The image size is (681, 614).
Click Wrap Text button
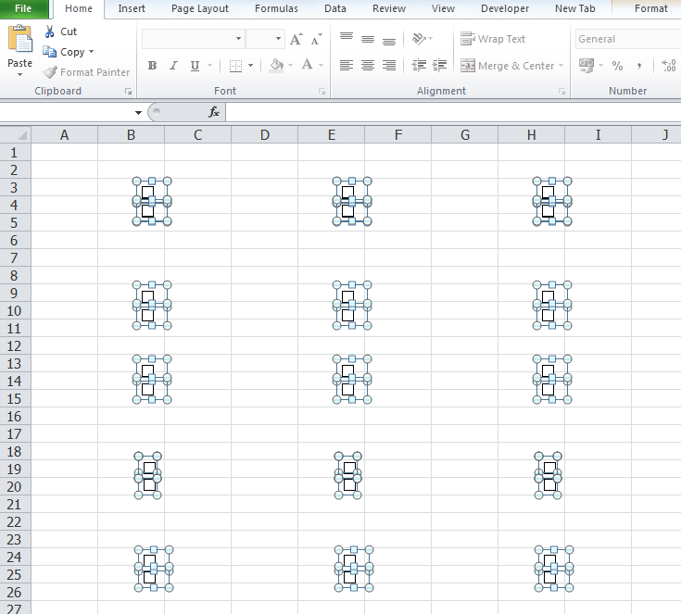493,39
